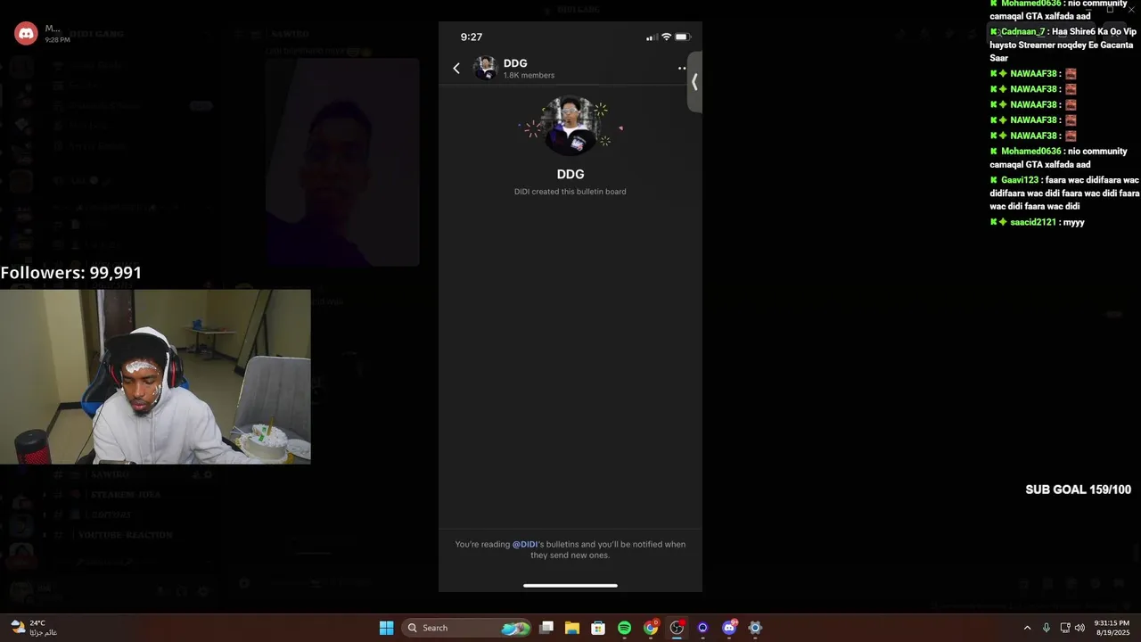Open the Windows Start menu
1141x642 pixels.
[386, 628]
